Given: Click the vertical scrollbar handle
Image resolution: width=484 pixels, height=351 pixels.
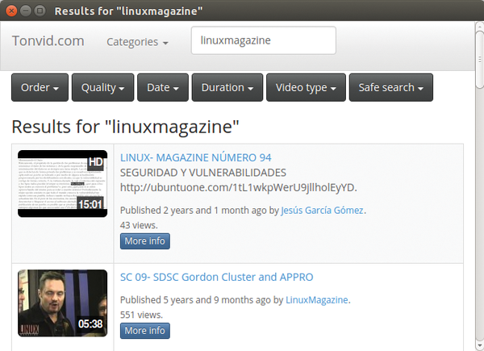Looking at the screenshot, I should pos(479,59).
